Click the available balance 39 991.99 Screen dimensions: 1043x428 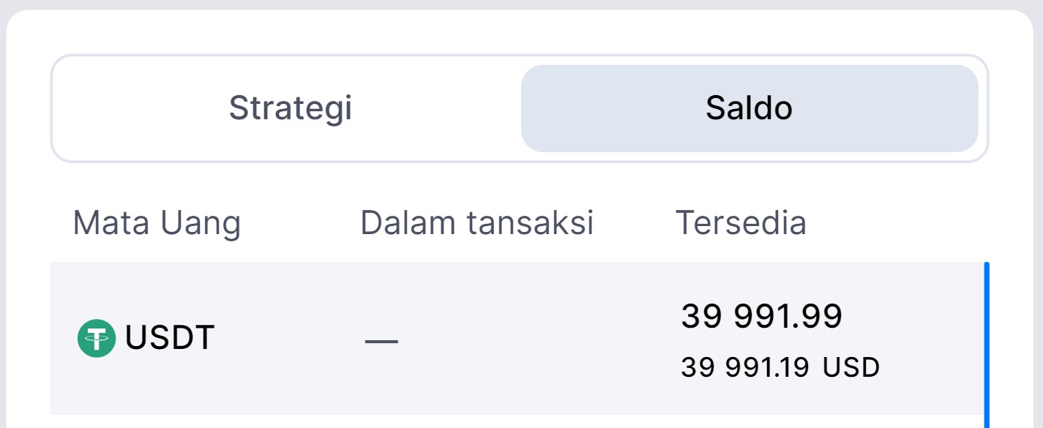click(761, 316)
